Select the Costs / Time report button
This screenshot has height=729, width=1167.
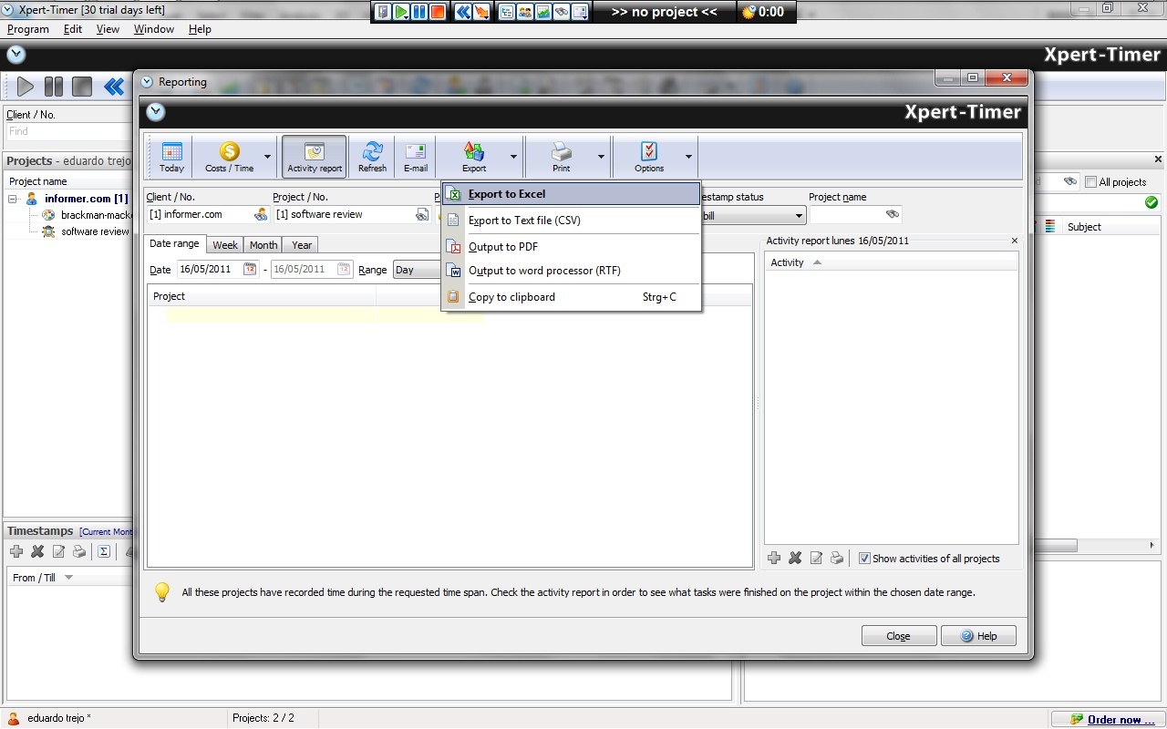[x=229, y=157]
